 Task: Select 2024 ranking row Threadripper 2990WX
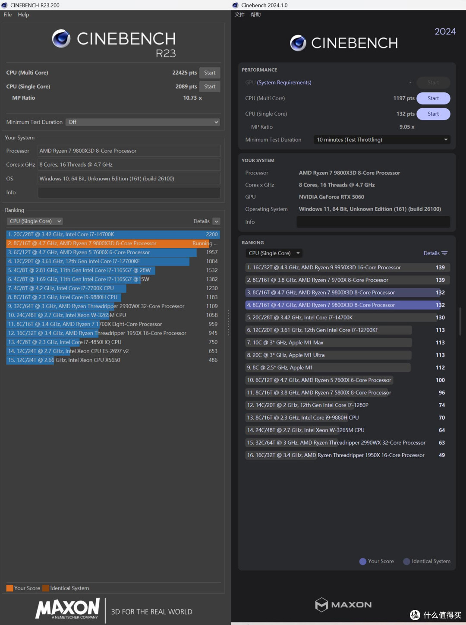pyautogui.click(x=347, y=443)
